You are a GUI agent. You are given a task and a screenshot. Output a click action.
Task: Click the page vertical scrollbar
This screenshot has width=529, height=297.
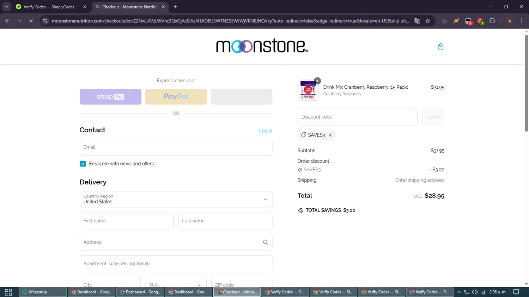point(526,83)
